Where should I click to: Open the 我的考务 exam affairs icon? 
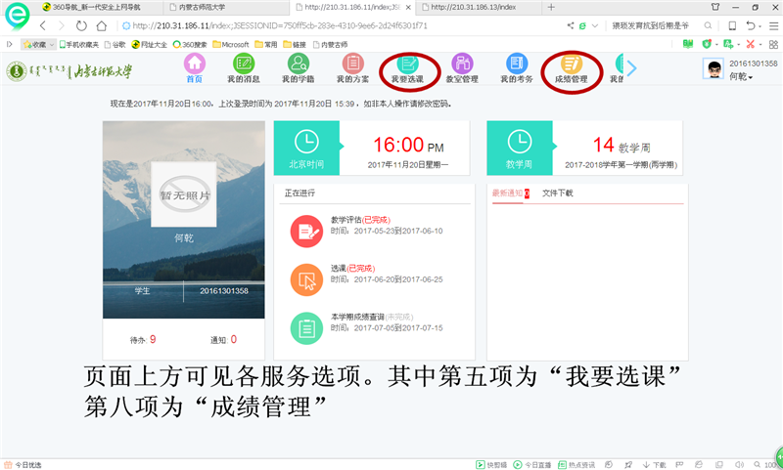516,65
